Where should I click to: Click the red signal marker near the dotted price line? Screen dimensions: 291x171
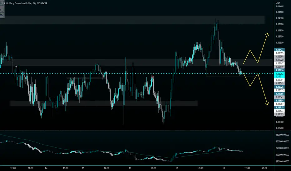click(152, 76)
